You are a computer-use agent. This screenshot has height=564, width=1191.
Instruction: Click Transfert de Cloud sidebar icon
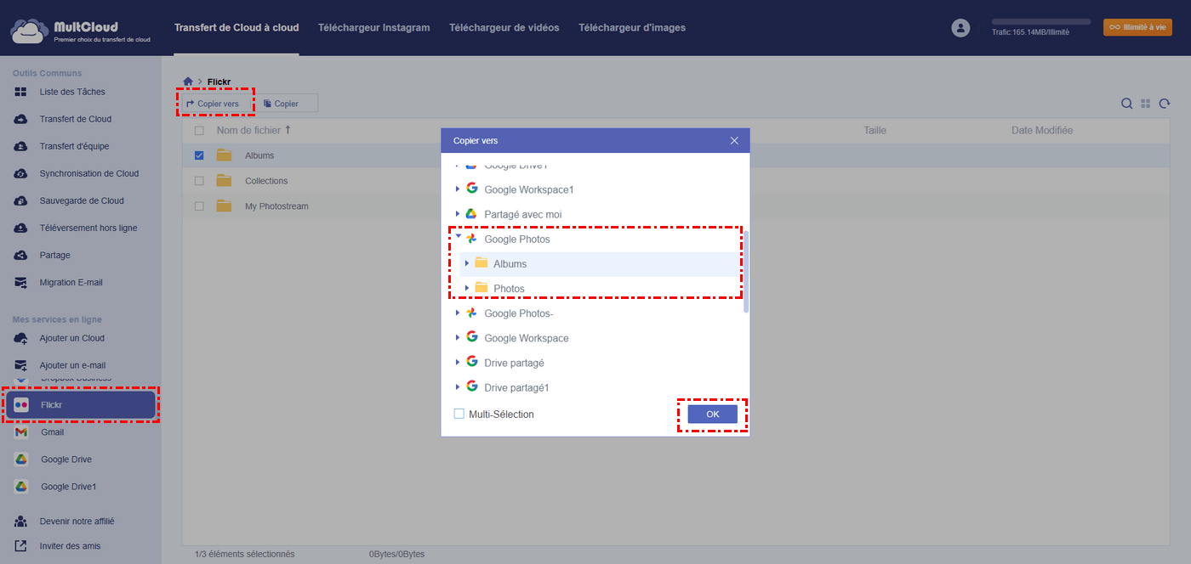click(21, 119)
